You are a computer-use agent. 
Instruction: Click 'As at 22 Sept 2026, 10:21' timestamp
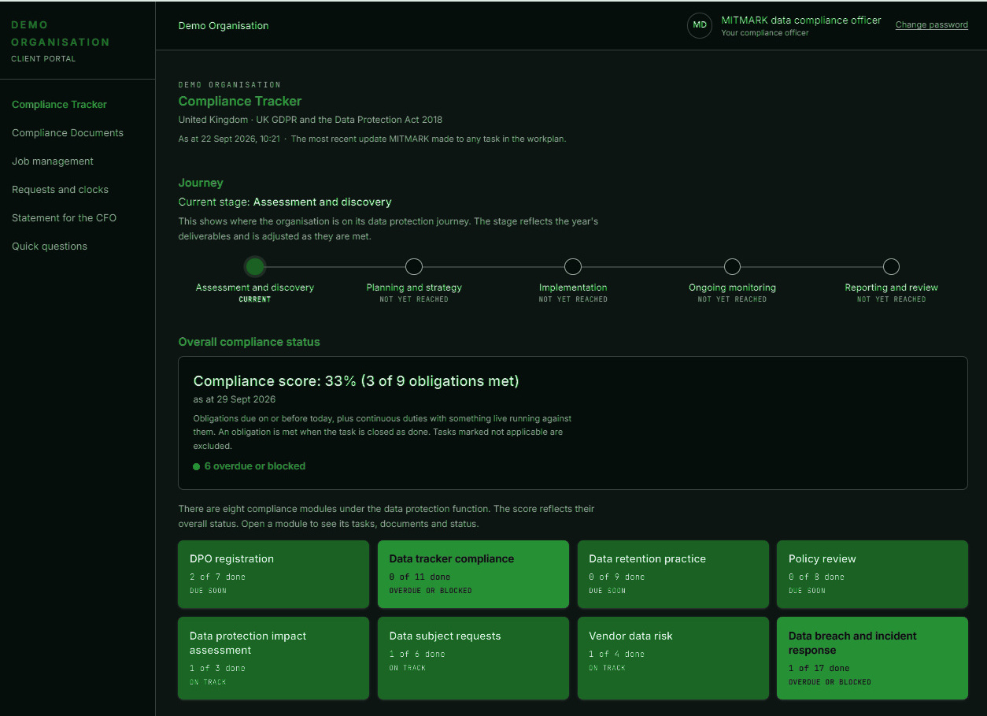[229, 139]
